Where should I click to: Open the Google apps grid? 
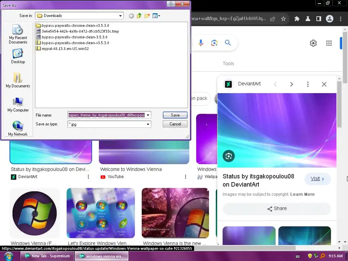click(x=329, y=43)
